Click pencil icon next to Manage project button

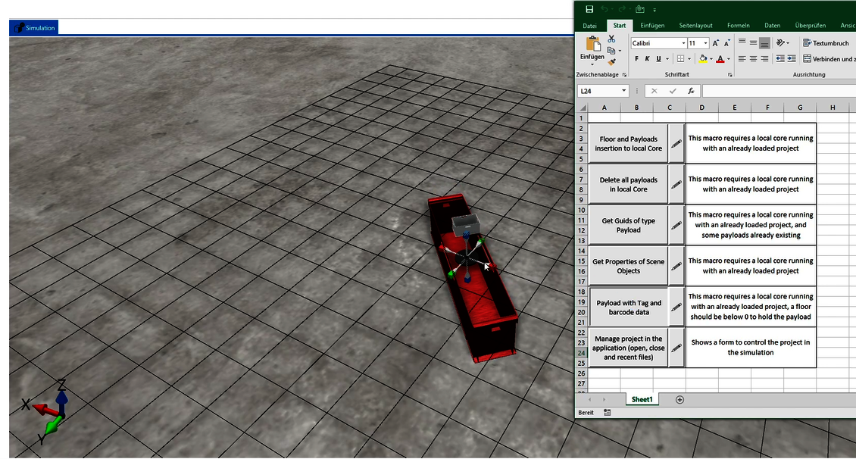click(x=676, y=348)
